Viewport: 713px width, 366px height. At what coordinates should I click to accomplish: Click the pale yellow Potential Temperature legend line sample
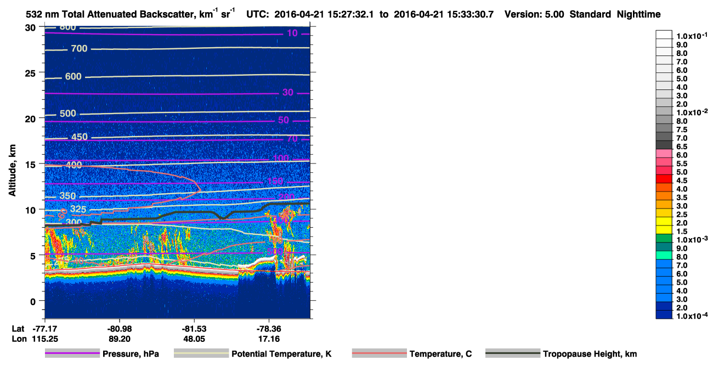click(201, 354)
